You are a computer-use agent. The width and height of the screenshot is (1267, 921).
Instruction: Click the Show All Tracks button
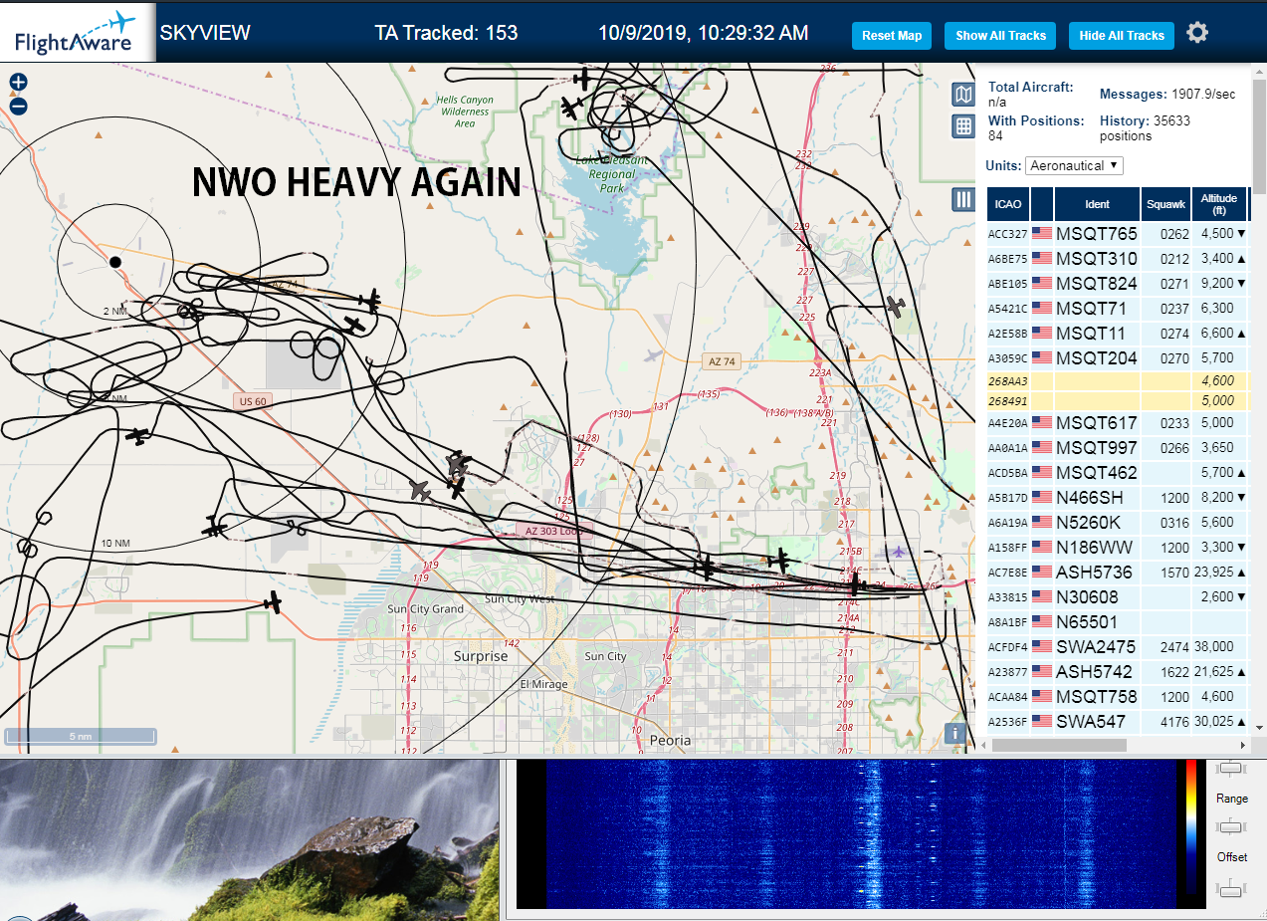[1000, 36]
